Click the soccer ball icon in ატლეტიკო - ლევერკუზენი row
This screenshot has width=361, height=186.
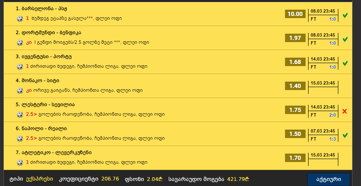coord(20,163)
